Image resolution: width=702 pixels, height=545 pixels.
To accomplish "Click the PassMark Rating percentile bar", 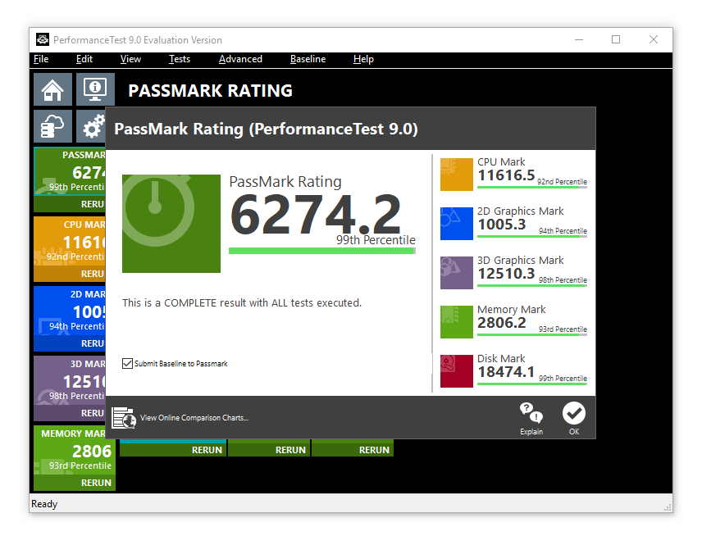I will 321,251.
